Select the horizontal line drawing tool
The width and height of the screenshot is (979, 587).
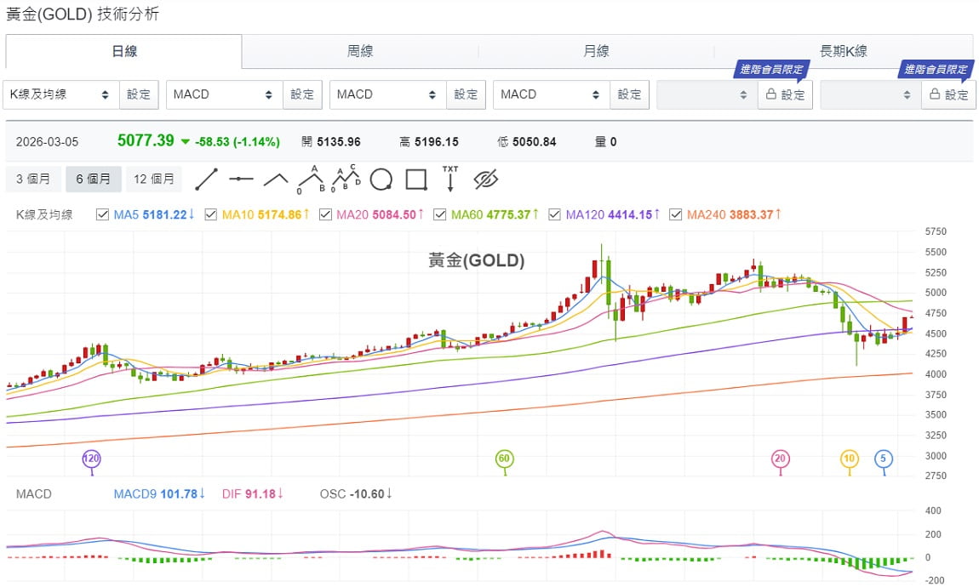point(241,179)
